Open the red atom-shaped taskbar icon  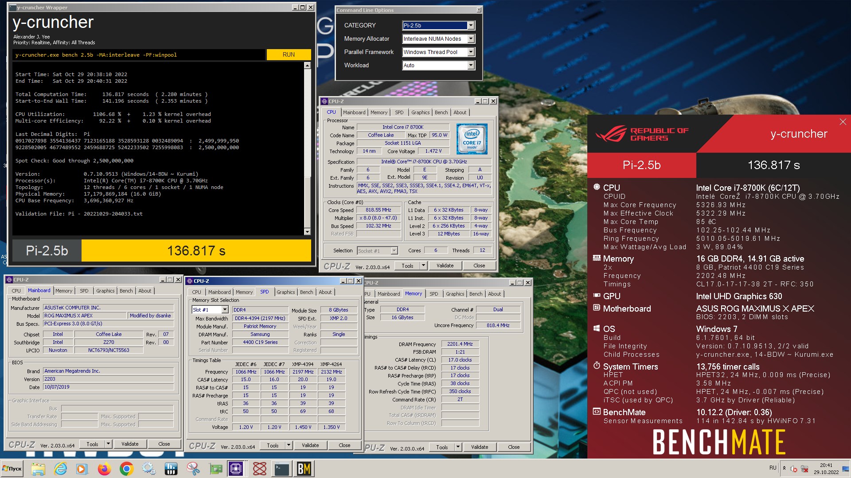click(259, 469)
